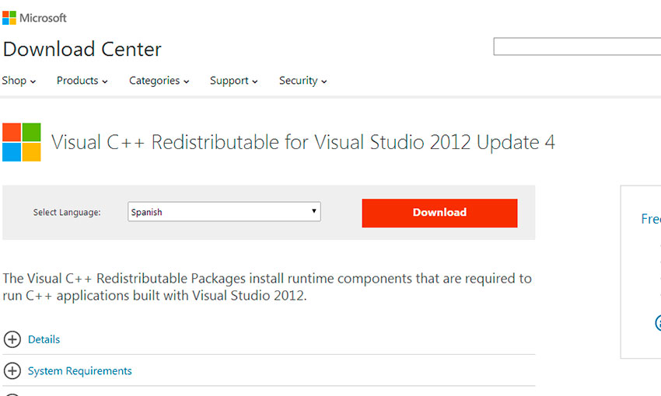
Task: Open the Security menu
Action: [303, 81]
